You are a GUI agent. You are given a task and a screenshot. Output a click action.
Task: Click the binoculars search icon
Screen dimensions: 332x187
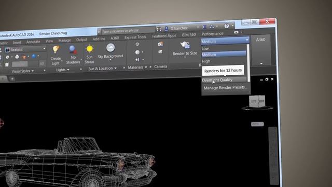(x=159, y=29)
